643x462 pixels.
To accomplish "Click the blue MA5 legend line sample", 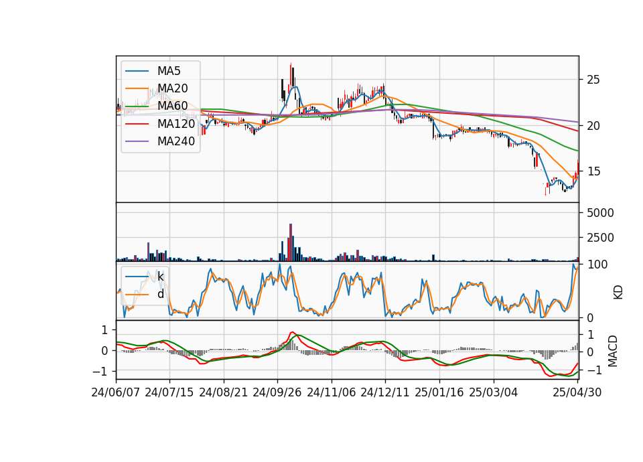I will coord(137,71).
